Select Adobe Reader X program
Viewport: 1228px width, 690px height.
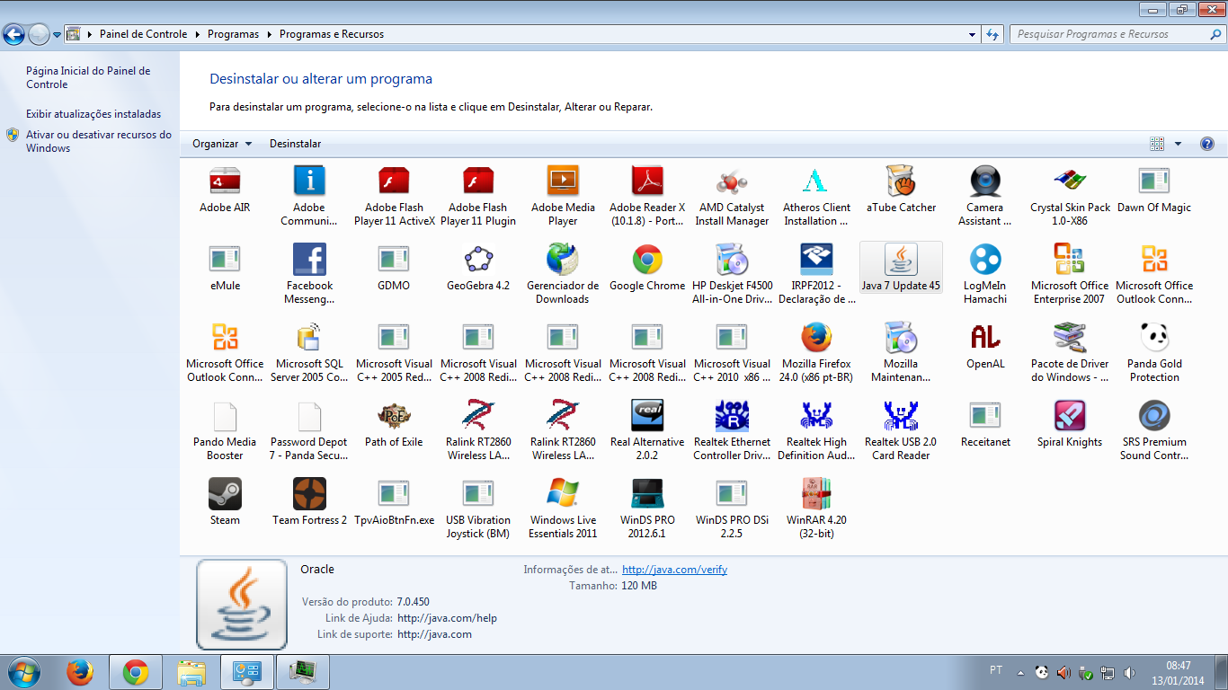647,196
